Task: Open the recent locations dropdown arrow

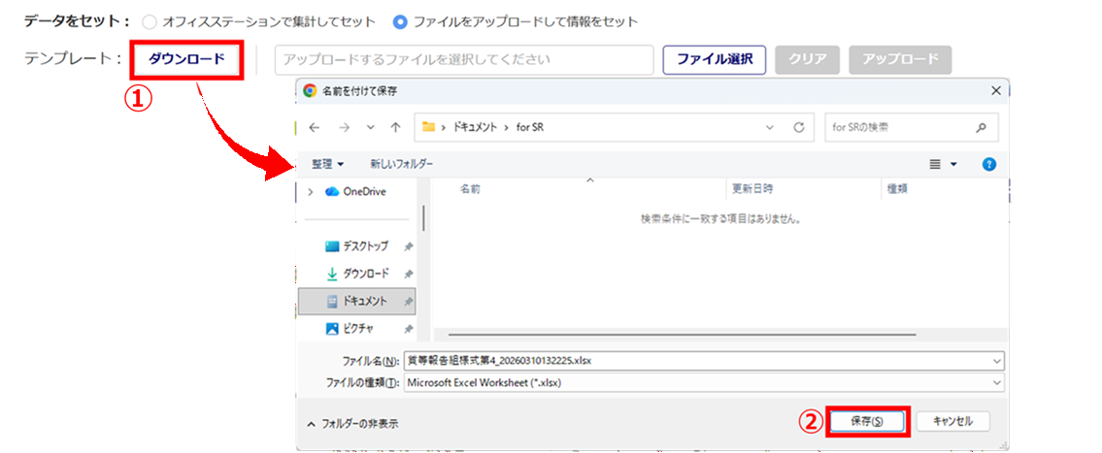Action: [370, 127]
